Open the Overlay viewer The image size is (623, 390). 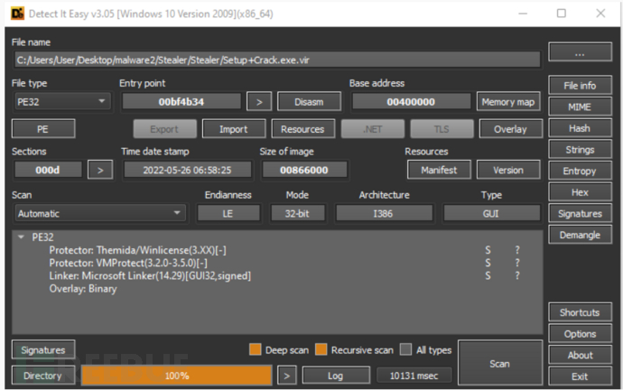510,129
